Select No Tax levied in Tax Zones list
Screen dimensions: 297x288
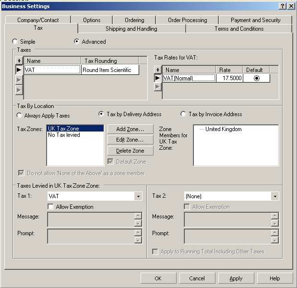64,135
